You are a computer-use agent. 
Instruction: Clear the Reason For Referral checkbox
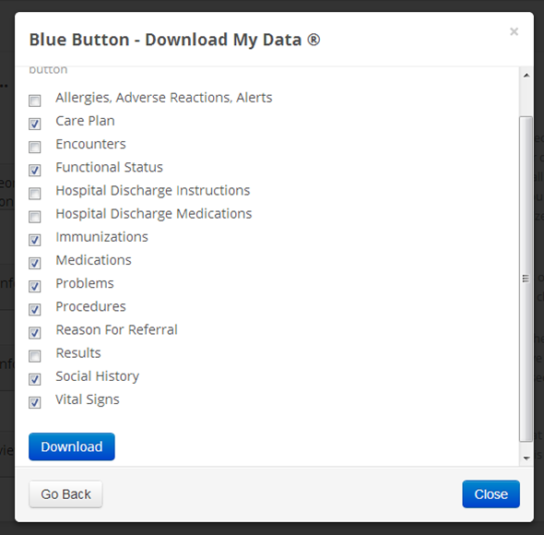click(35, 333)
